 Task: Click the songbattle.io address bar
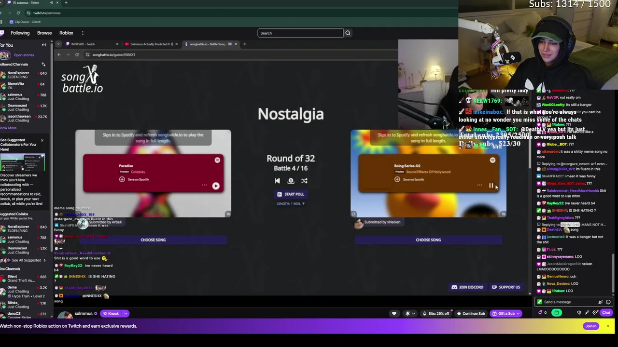click(241, 55)
